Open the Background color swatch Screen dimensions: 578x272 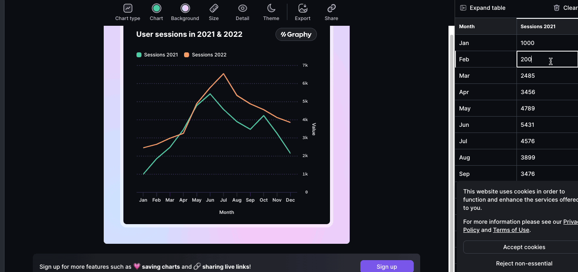tap(185, 8)
